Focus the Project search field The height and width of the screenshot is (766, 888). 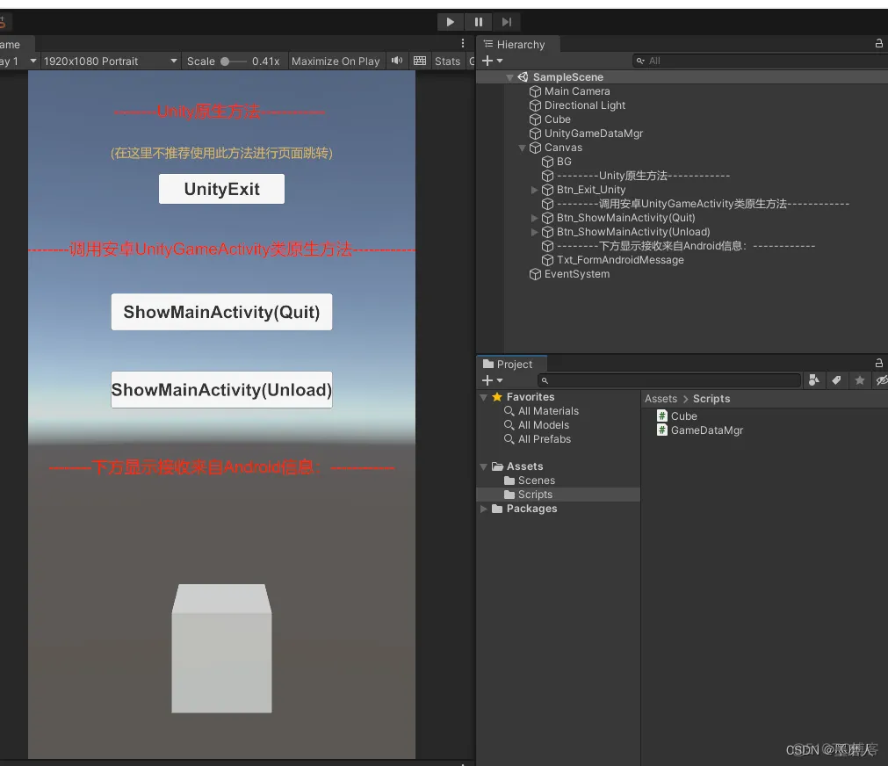[668, 380]
